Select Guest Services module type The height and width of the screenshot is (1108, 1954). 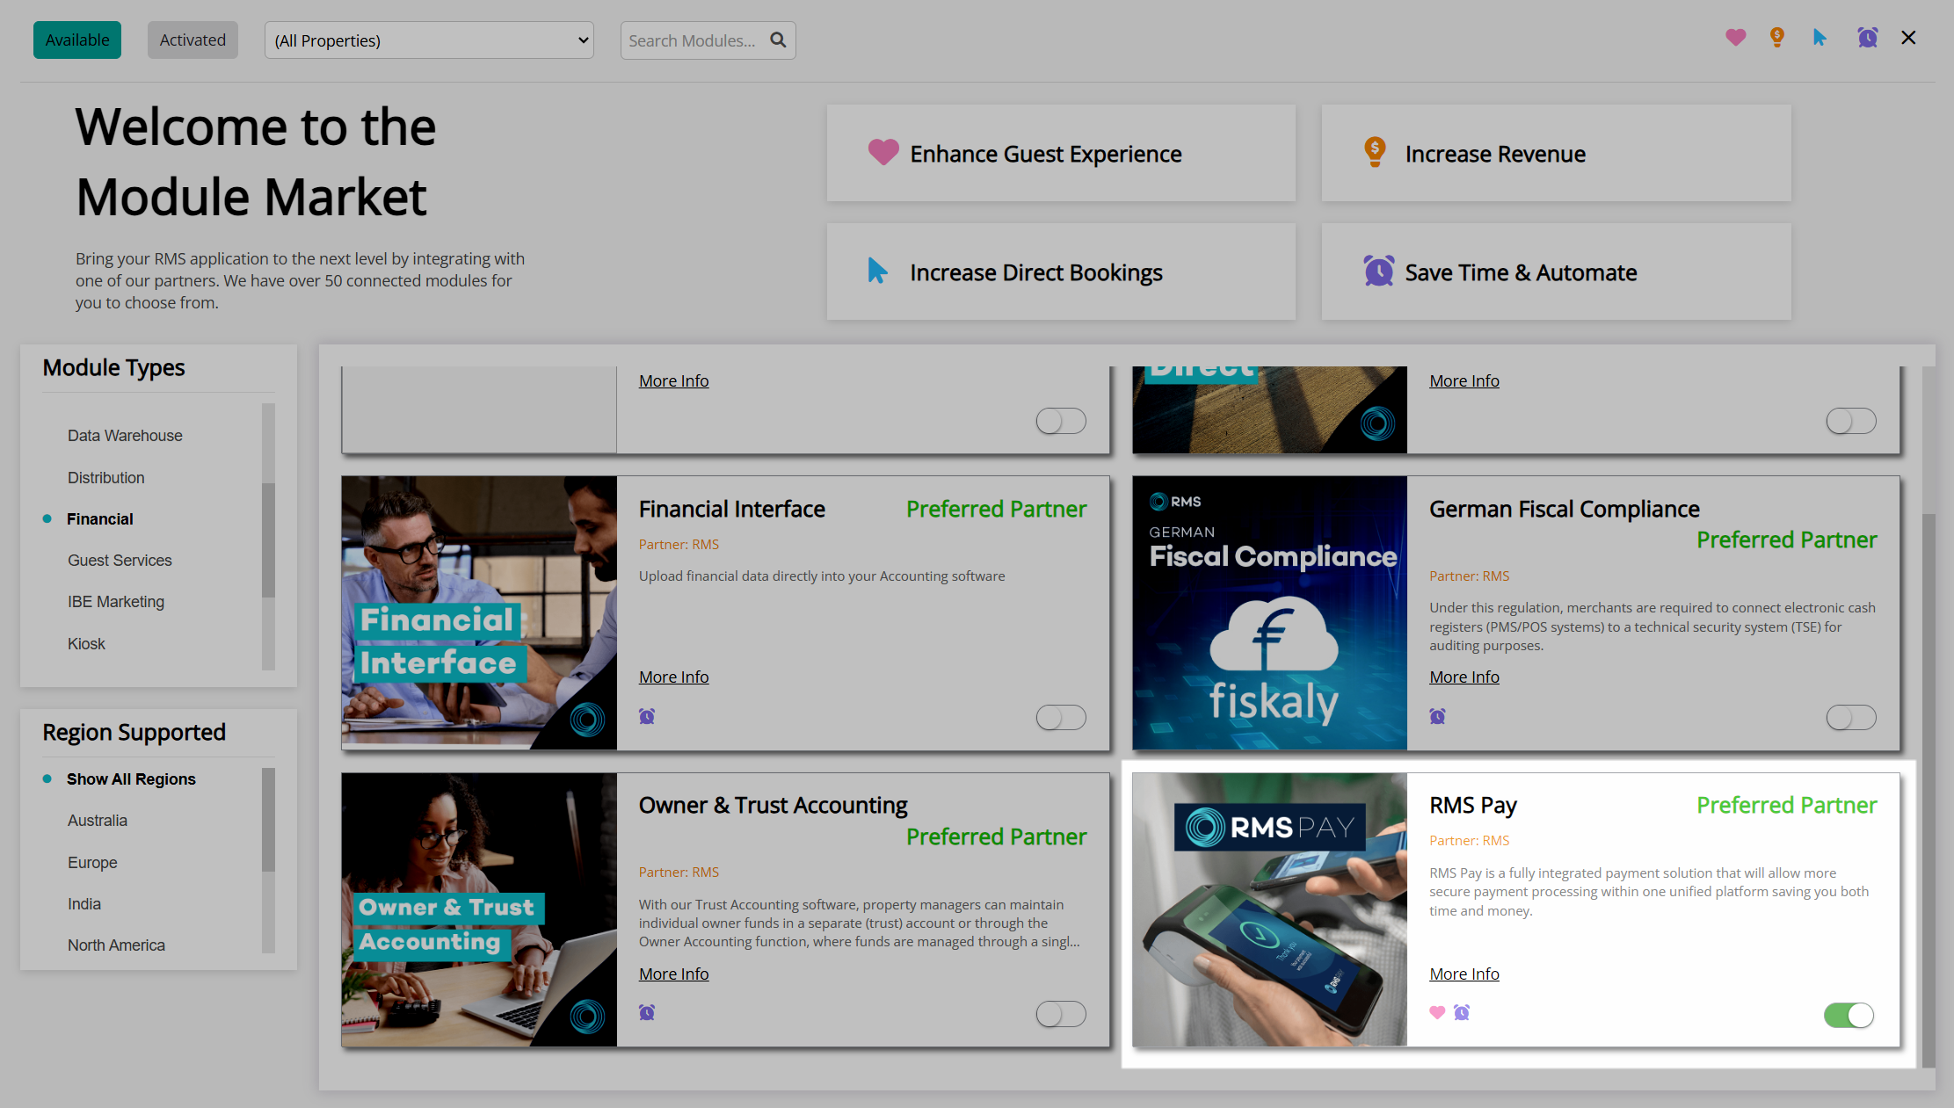tap(120, 560)
